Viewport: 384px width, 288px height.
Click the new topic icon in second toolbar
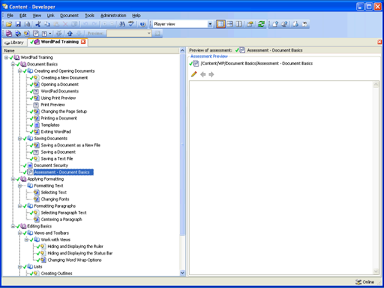click(x=26, y=34)
